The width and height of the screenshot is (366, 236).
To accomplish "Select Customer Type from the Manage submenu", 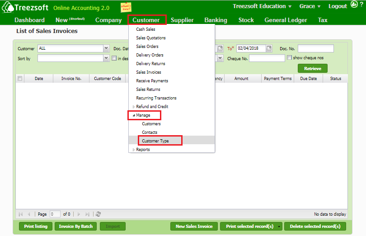I will [x=155, y=141].
